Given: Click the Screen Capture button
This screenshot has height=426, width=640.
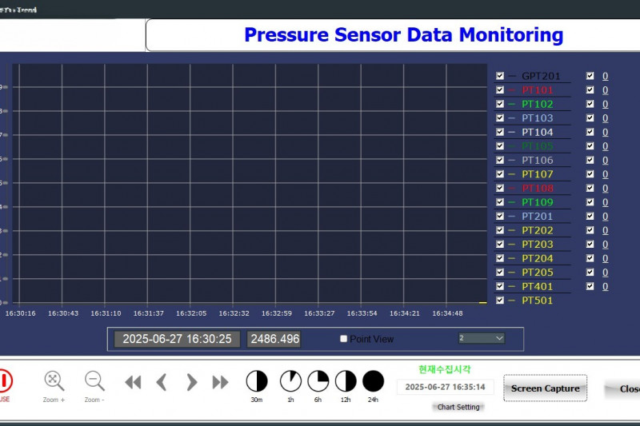Looking at the screenshot, I should (545, 388).
